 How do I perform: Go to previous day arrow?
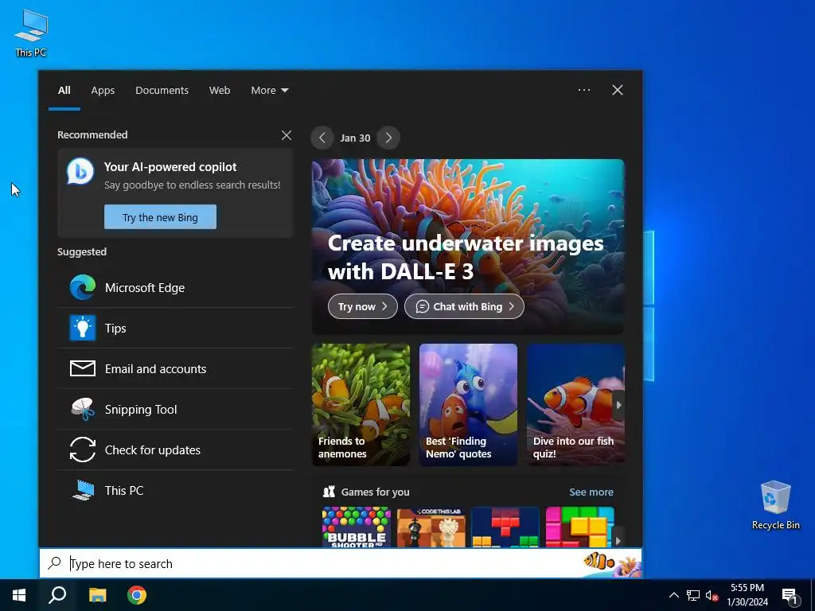pyautogui.click(x=322, y=138)
